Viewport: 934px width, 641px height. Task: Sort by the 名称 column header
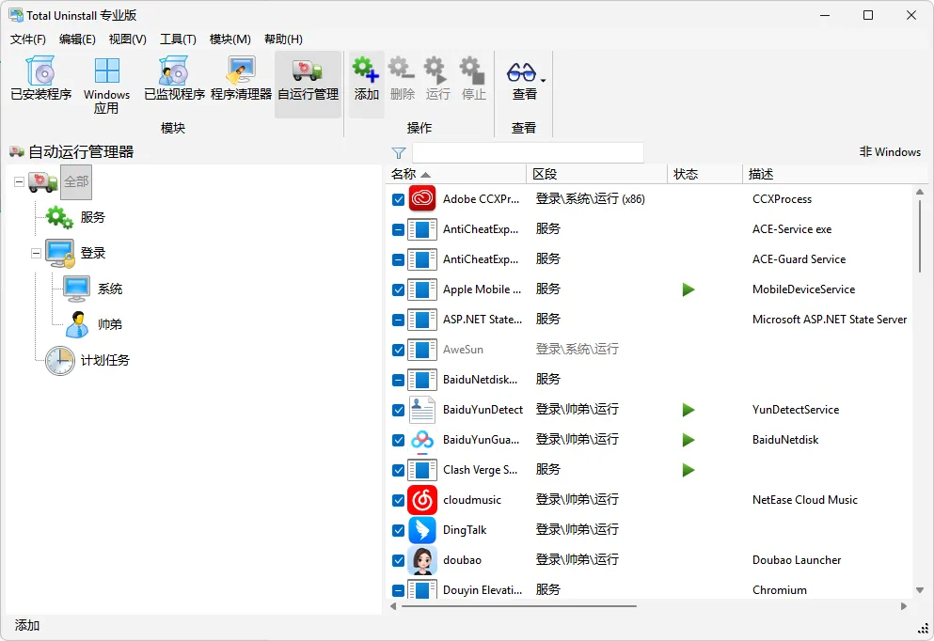455,174
